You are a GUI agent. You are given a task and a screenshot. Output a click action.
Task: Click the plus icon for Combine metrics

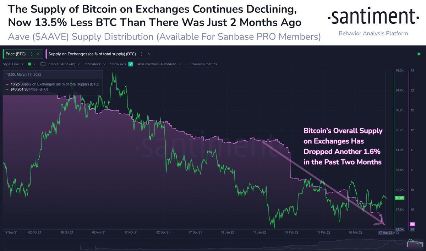click(187, 64)
